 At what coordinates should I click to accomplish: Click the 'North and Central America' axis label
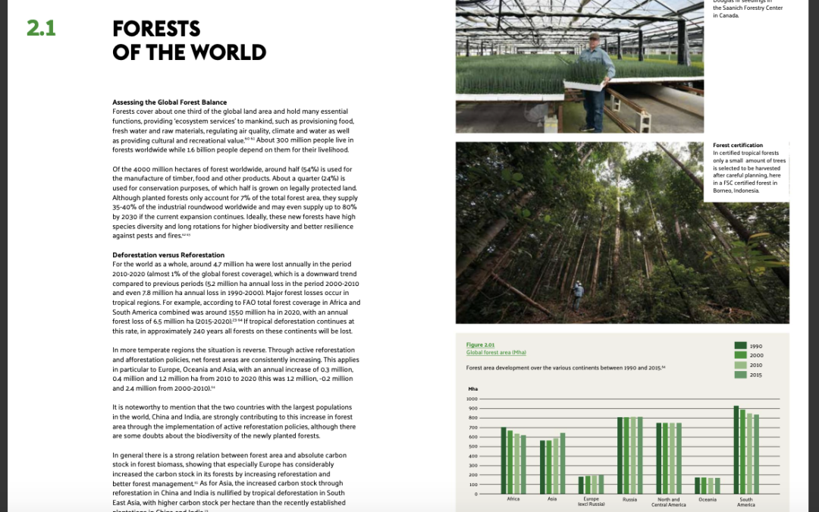pyautogui.click(x=669, y=502)
